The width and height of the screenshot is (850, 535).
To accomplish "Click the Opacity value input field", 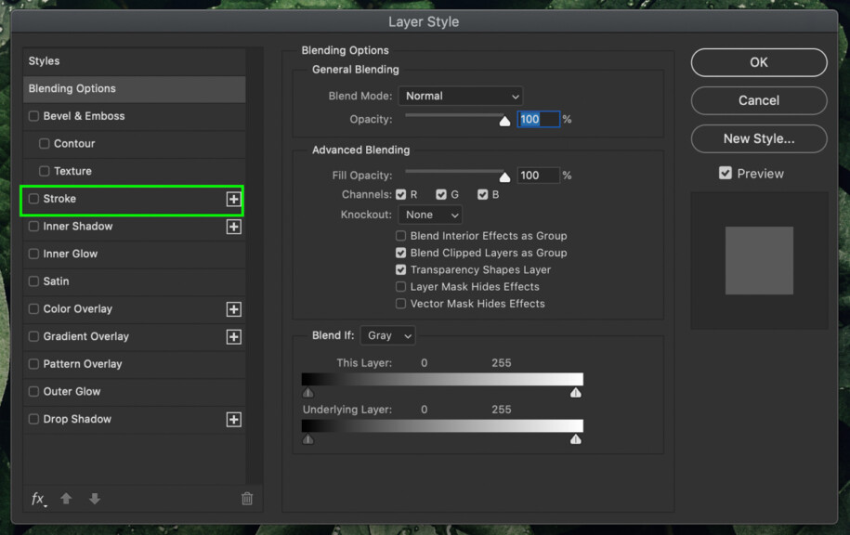I will click(539, 119).
